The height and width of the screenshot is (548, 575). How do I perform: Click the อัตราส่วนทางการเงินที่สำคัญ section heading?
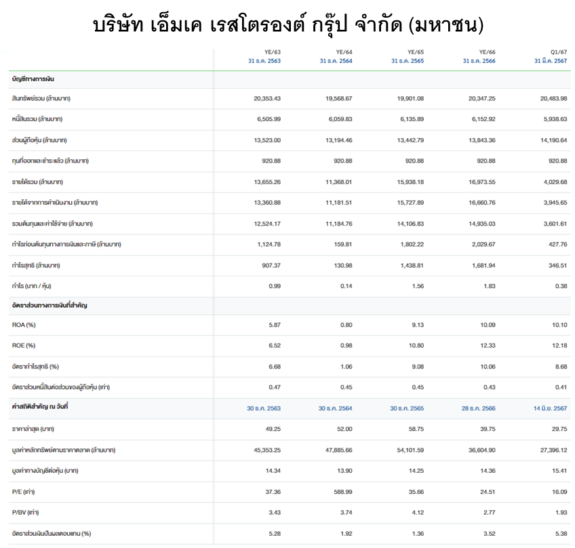49,305
